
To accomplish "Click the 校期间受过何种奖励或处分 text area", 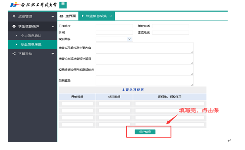I will point(145,70).
